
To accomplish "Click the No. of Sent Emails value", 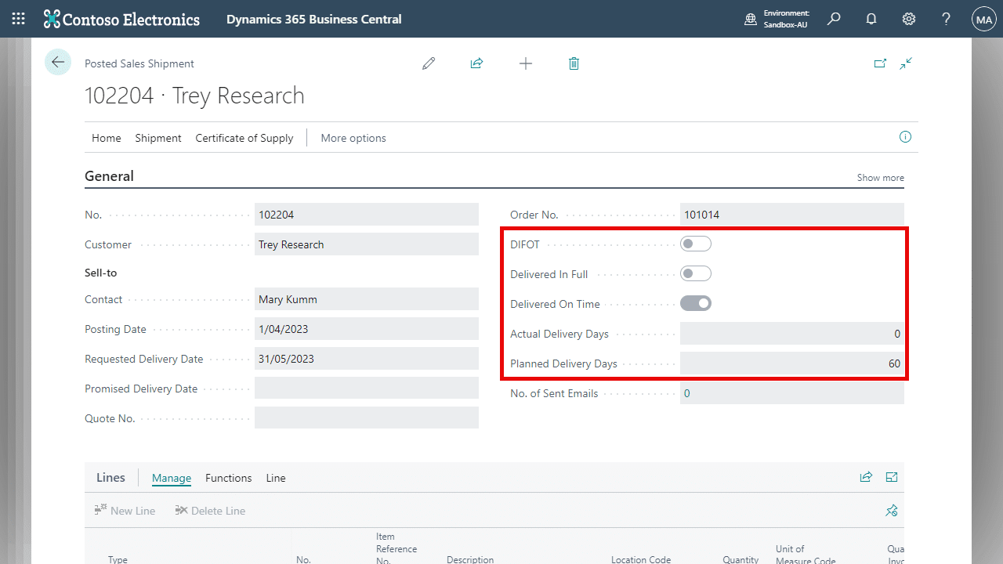I will click(x=687, y=393).
